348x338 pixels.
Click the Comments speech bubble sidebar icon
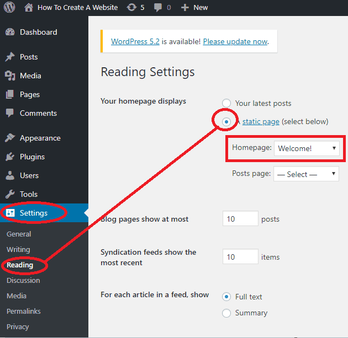(x=10, y=113)
